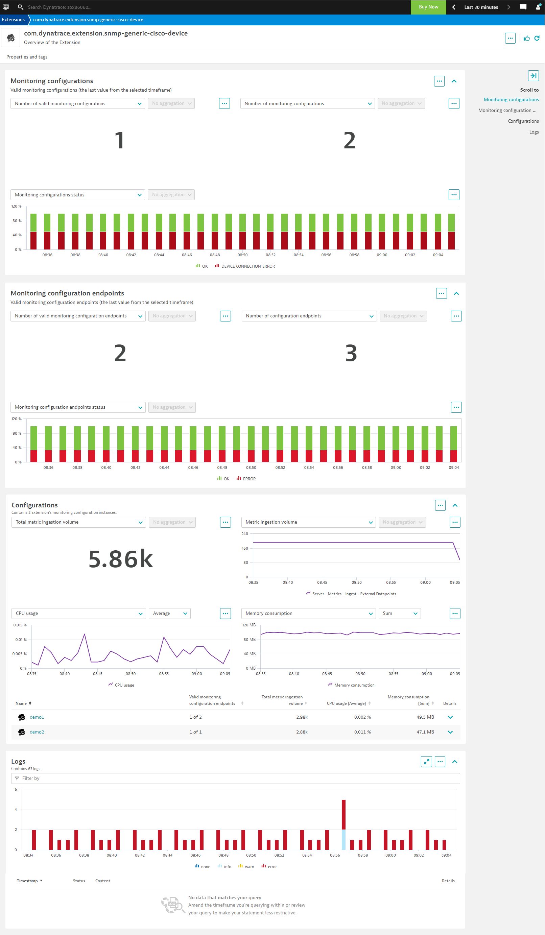The image size is (545, 935).
Task: Jump to Monitoring configurations in Scroll to
Action: (x=511, y=99)
